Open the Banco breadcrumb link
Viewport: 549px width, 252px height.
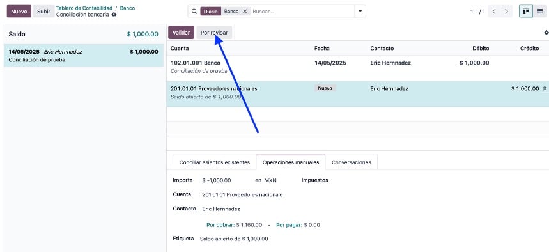(127, 8)
